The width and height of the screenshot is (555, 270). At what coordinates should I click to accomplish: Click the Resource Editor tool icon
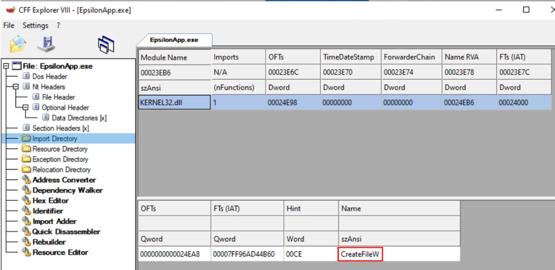27,252
